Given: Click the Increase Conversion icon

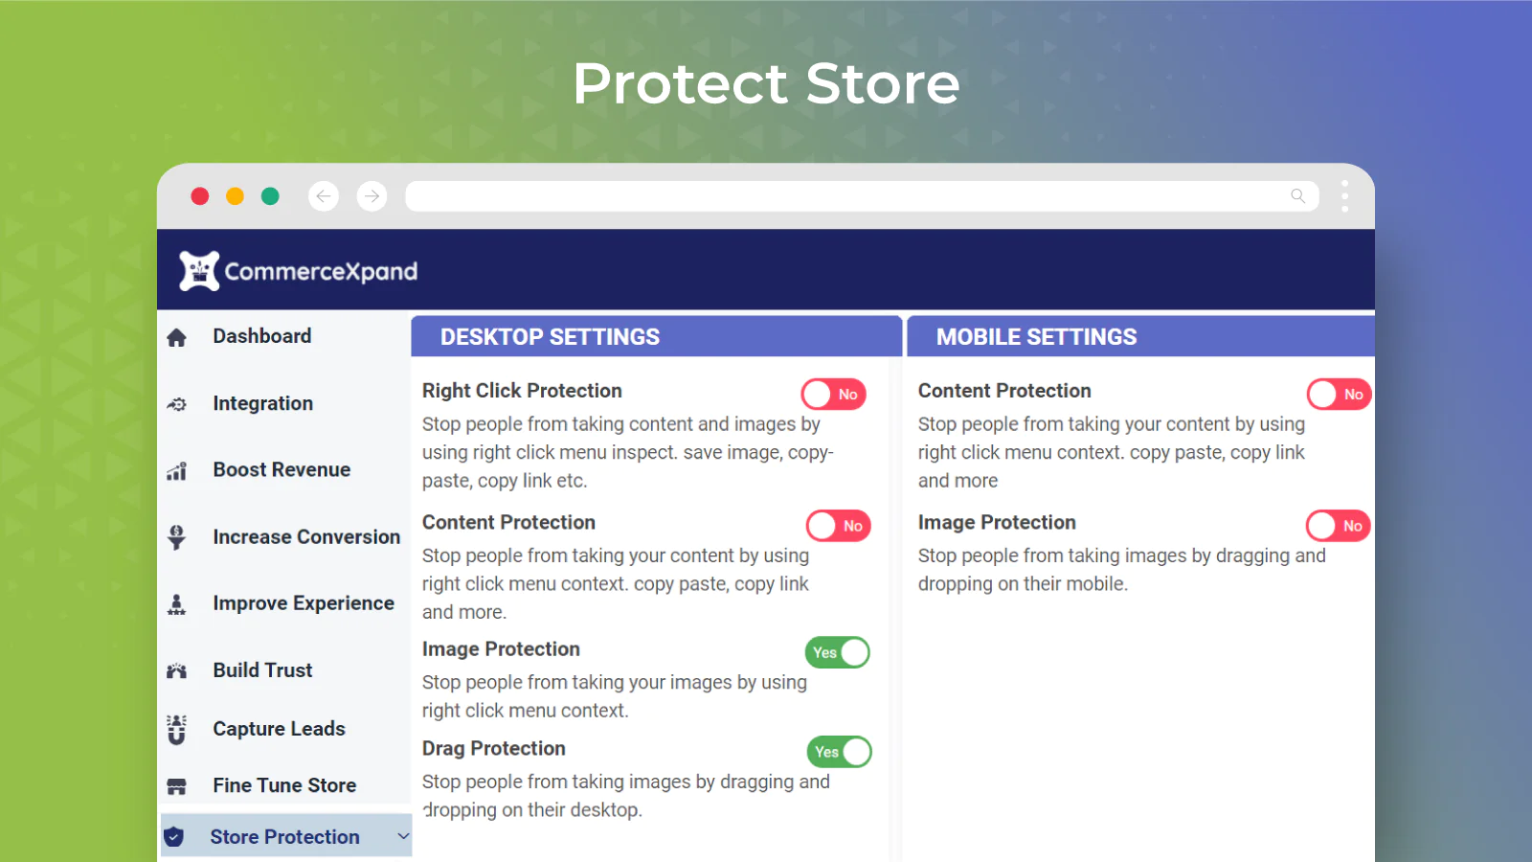Looking at the screenshot, I should [x=176, y=537].
